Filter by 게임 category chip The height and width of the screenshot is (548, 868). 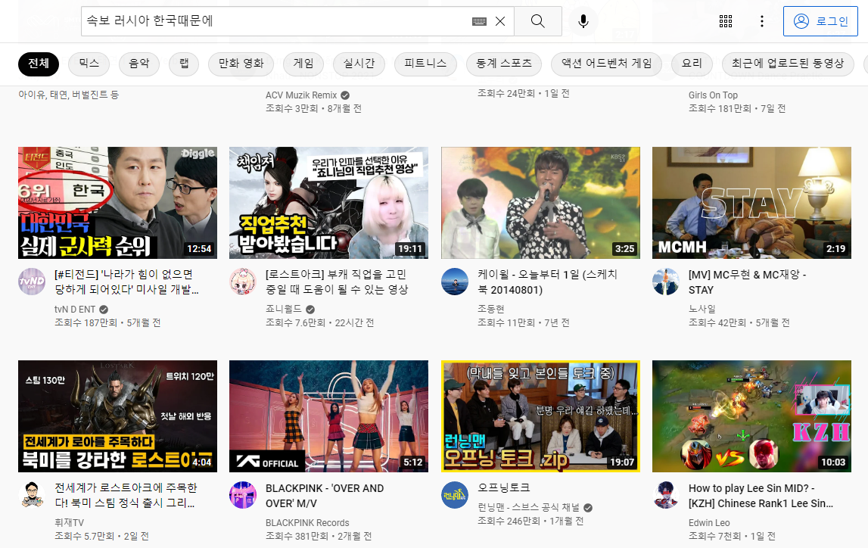(303, 64)
